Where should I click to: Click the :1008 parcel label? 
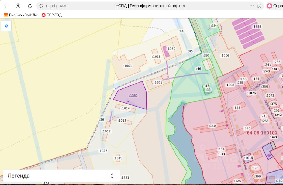pyautogui.click(x=230, y=85)
